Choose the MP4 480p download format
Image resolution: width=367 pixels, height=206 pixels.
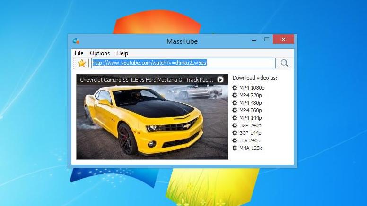(251, 103)
